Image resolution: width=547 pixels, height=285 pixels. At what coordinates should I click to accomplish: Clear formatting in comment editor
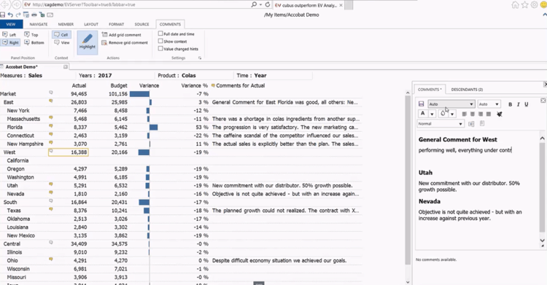point(500,114)
